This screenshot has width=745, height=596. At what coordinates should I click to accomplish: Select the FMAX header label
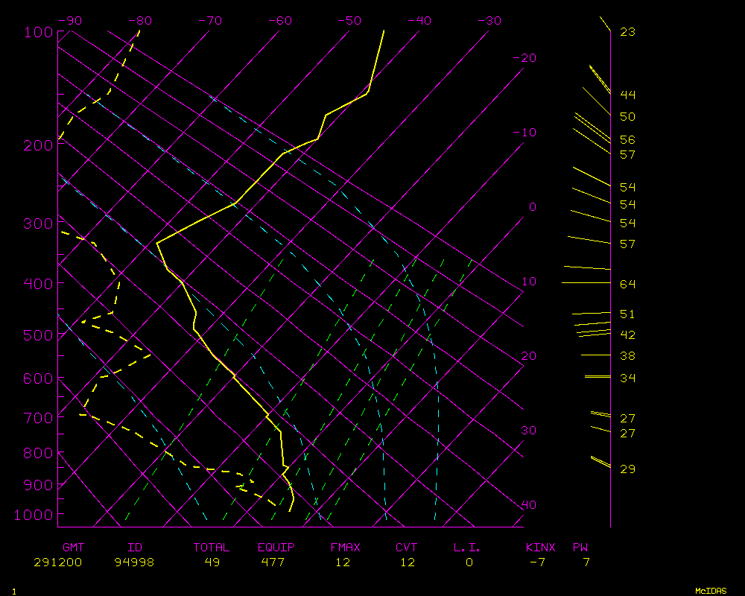coord(345,548)
